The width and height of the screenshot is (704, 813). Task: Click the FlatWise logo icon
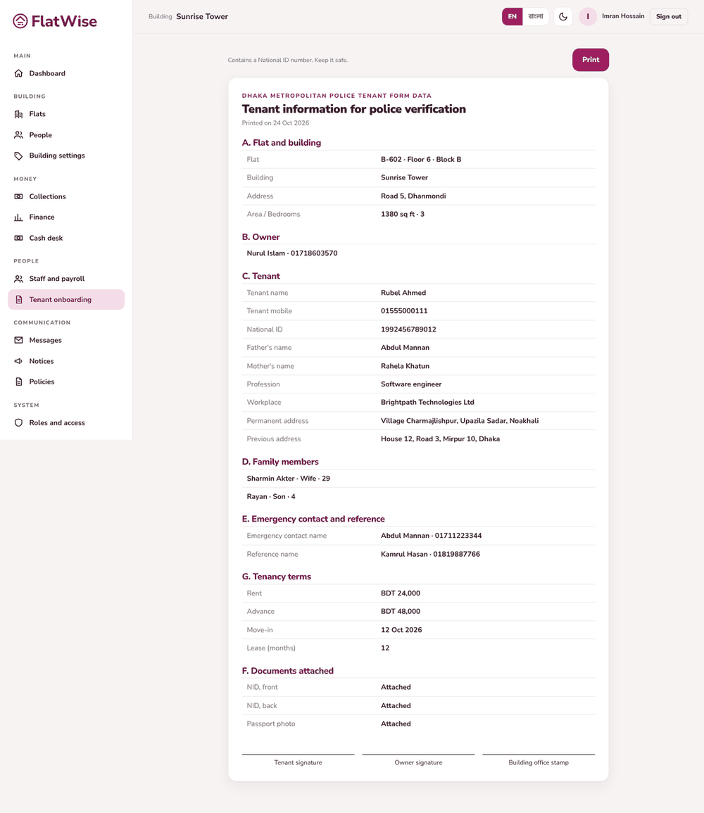[x=20, y=21]
